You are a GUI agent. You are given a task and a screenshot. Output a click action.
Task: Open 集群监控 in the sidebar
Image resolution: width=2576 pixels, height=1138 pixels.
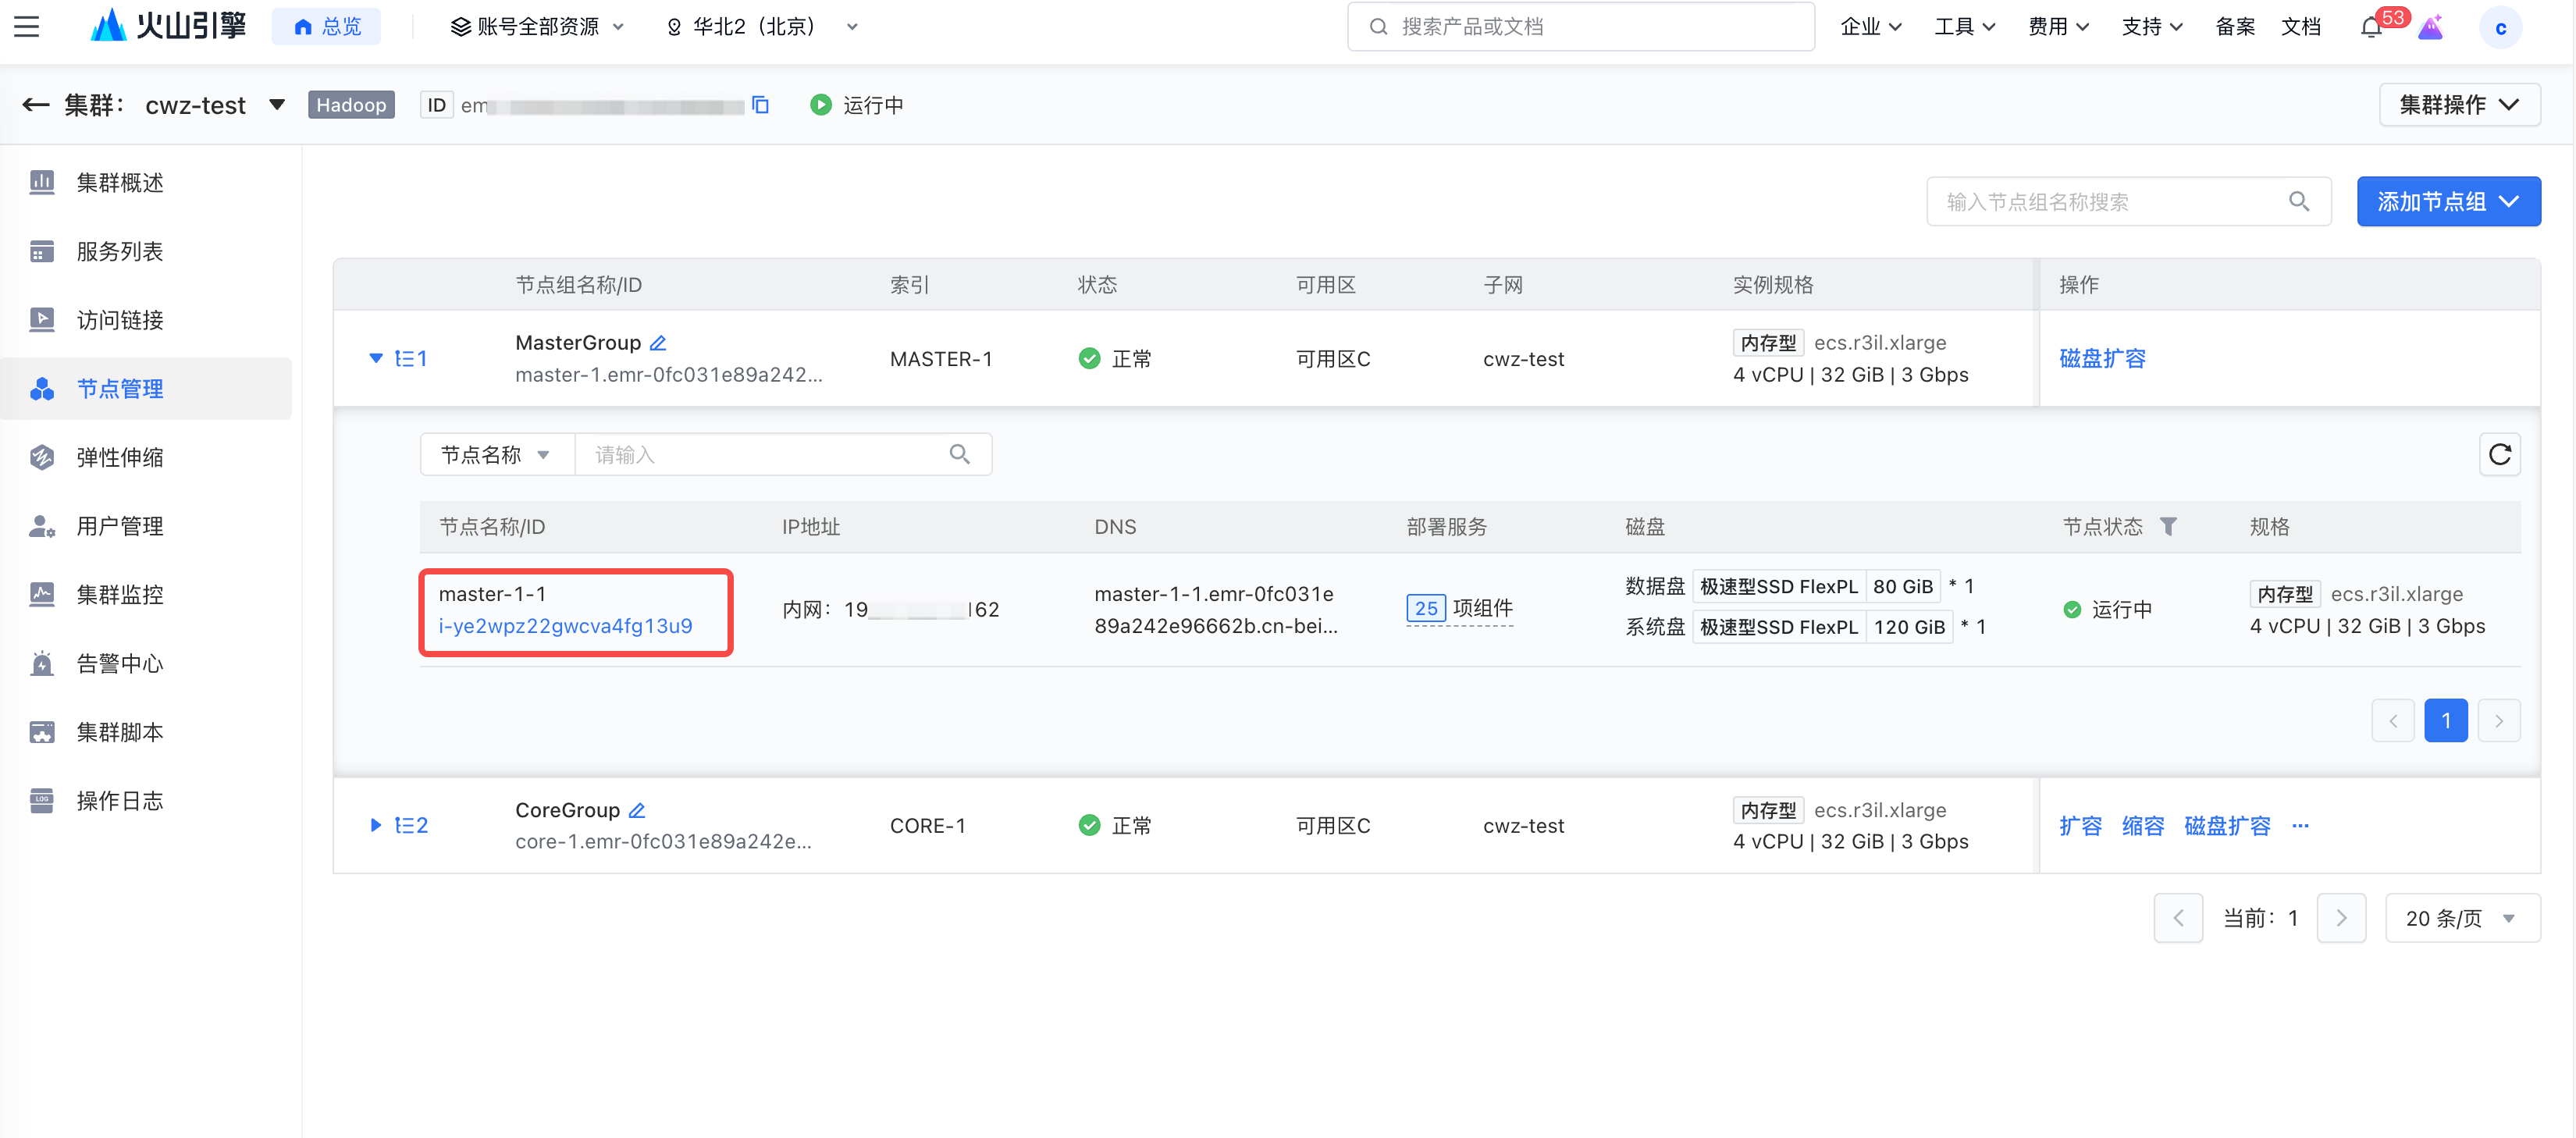pyautogui.click(x=120, y=595)
